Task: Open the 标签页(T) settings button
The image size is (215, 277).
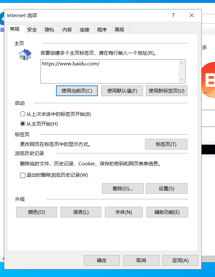Action: pos(166,144)
